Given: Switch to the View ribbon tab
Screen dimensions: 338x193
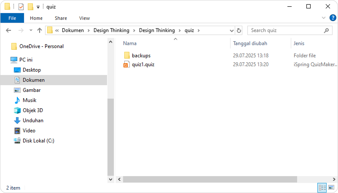Looking at the screenshot, I should (84, 18).
